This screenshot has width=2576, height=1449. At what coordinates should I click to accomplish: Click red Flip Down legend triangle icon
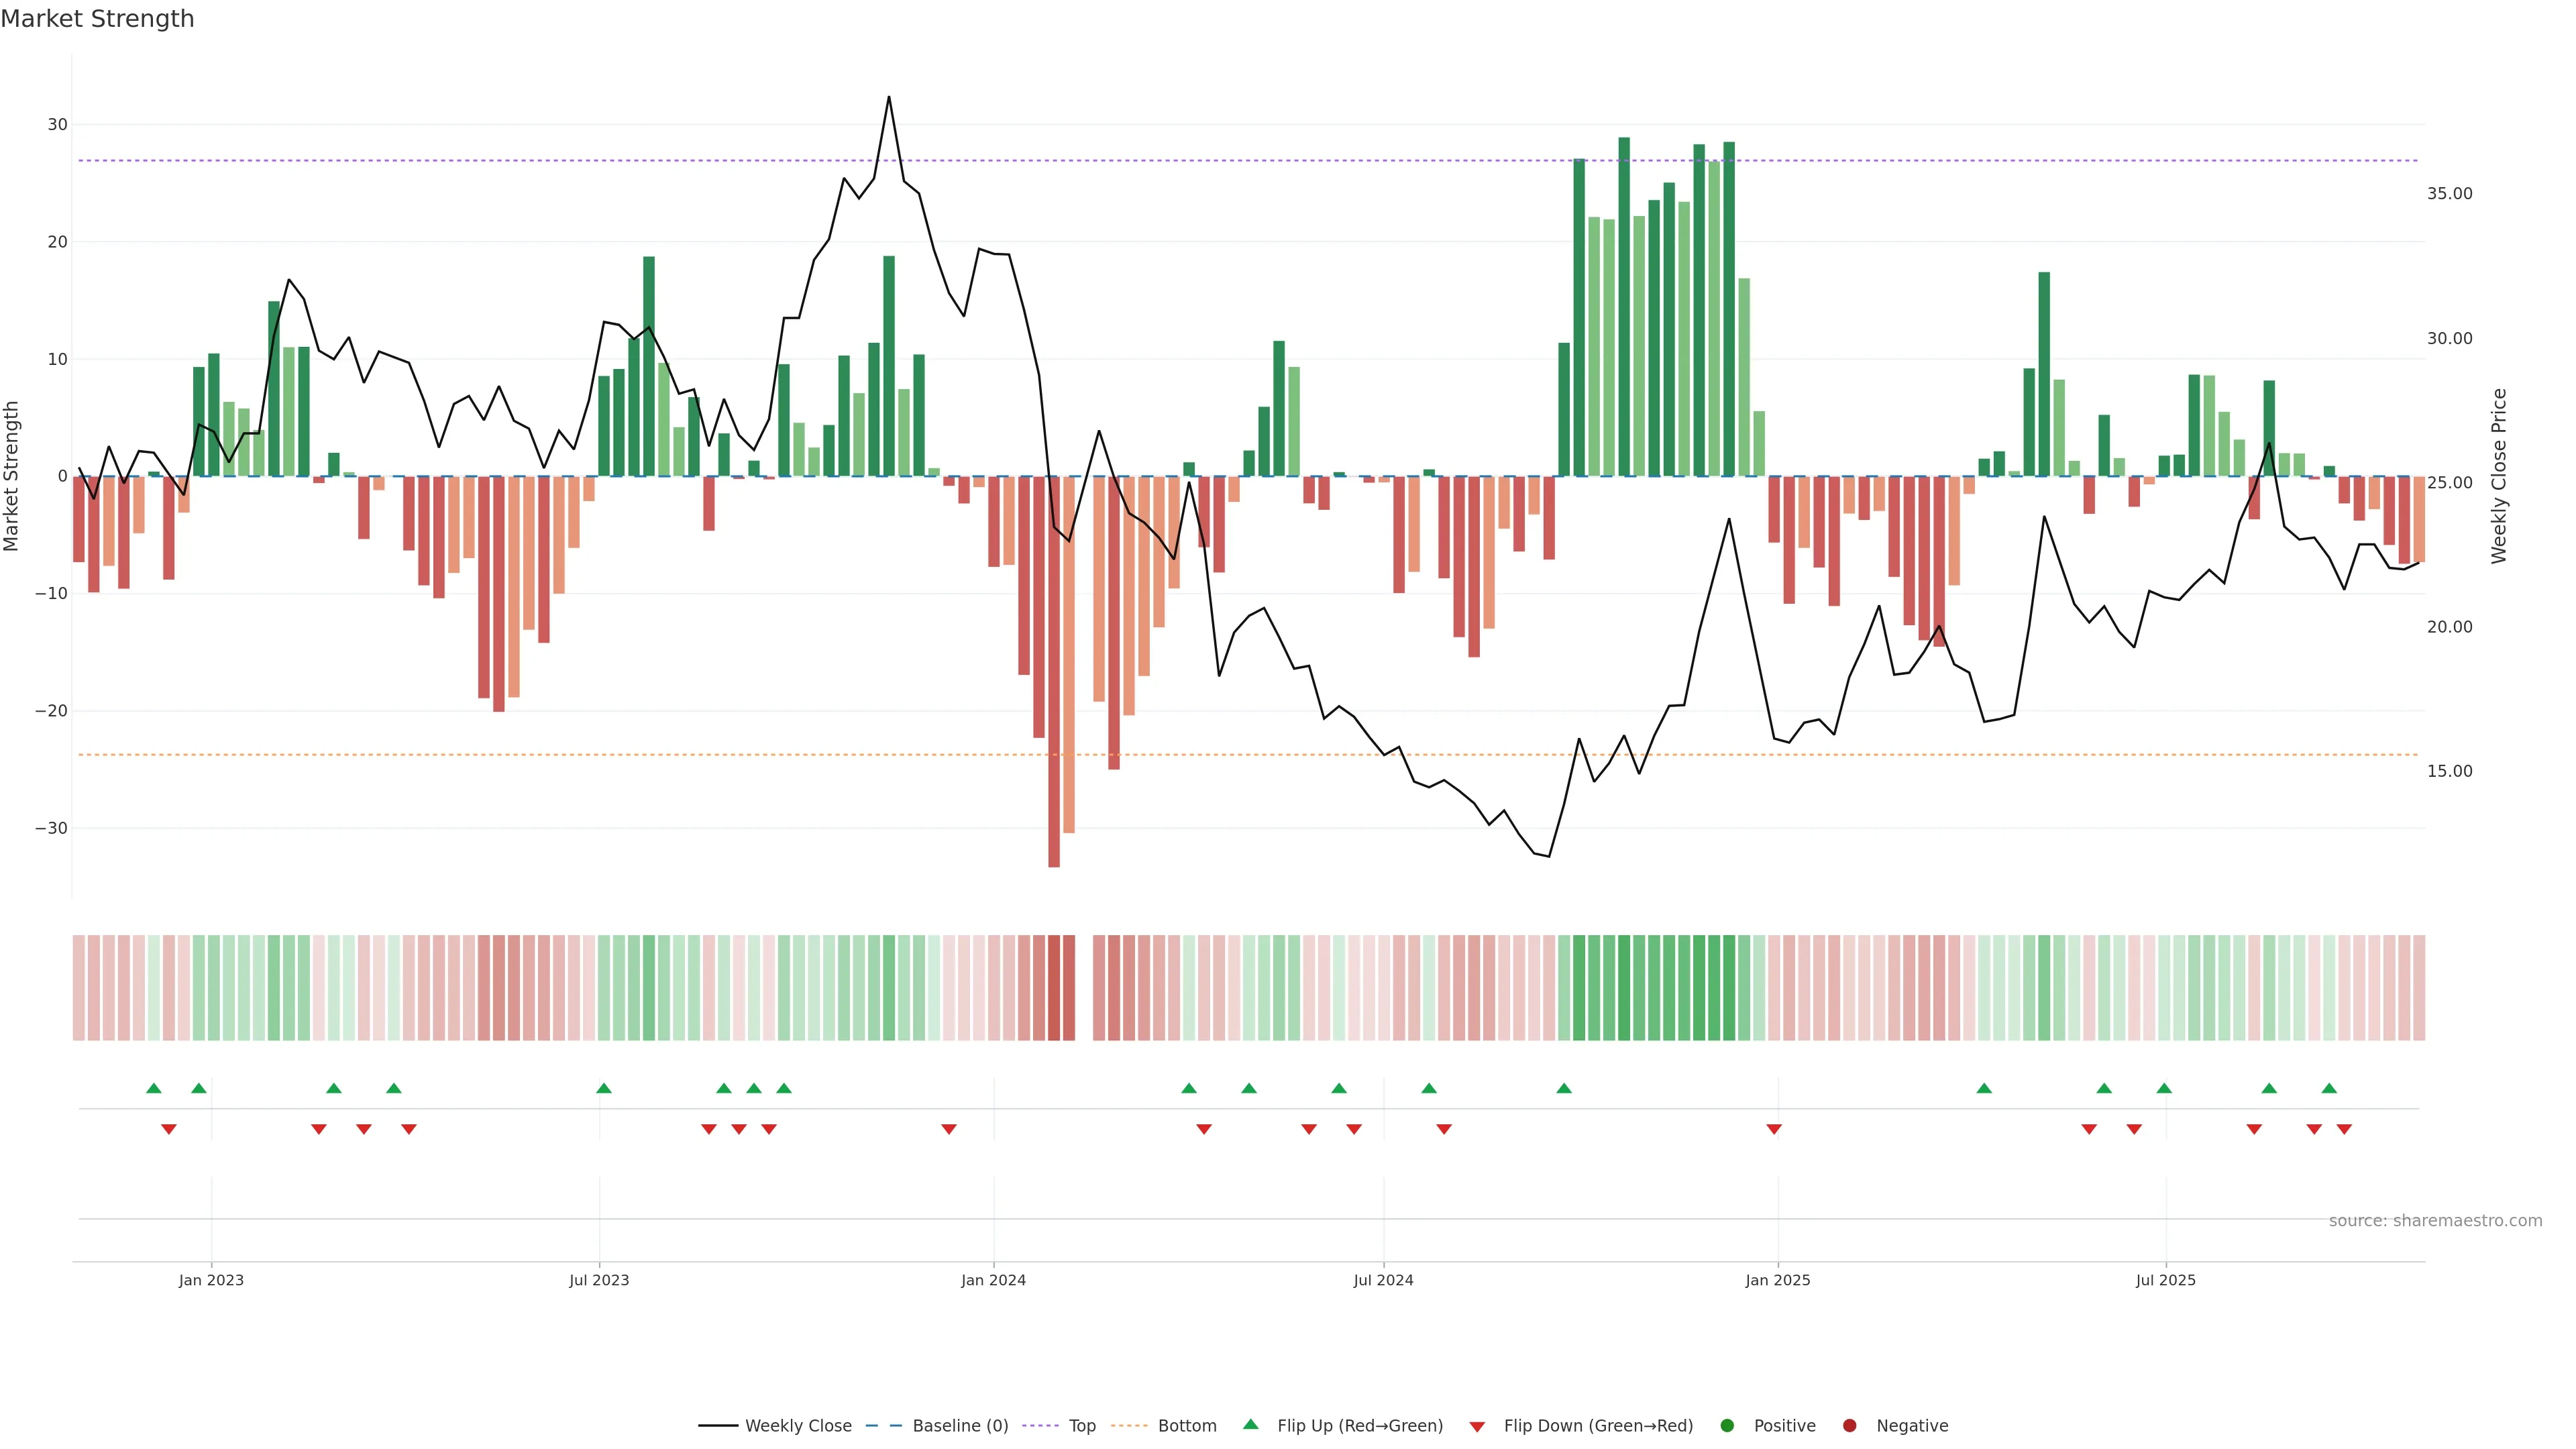(x=1477, y=1426)
